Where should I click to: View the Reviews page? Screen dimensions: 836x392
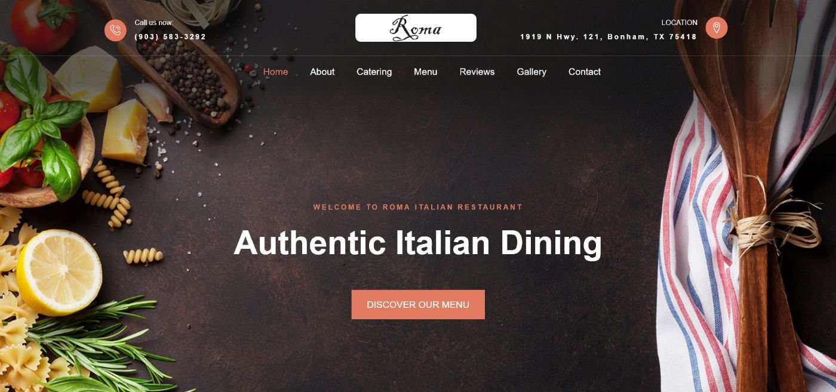pos(477,72)
